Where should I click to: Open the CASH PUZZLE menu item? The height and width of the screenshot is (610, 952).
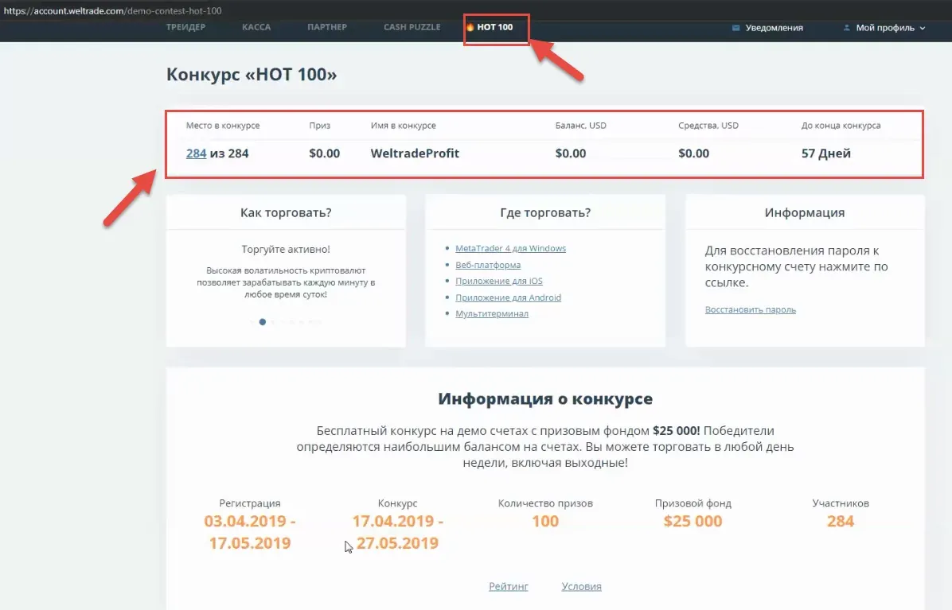(412, 27)
